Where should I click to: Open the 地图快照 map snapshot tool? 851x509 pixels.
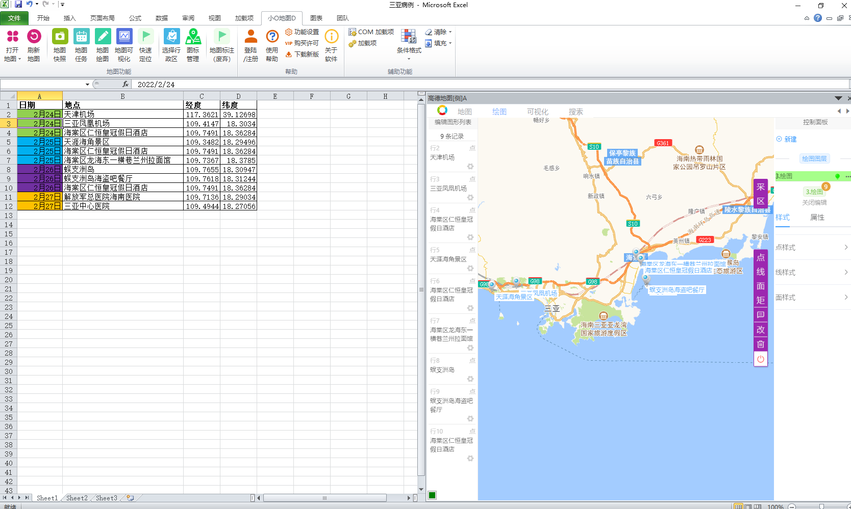pyautogui.click(x=60, y=37)
